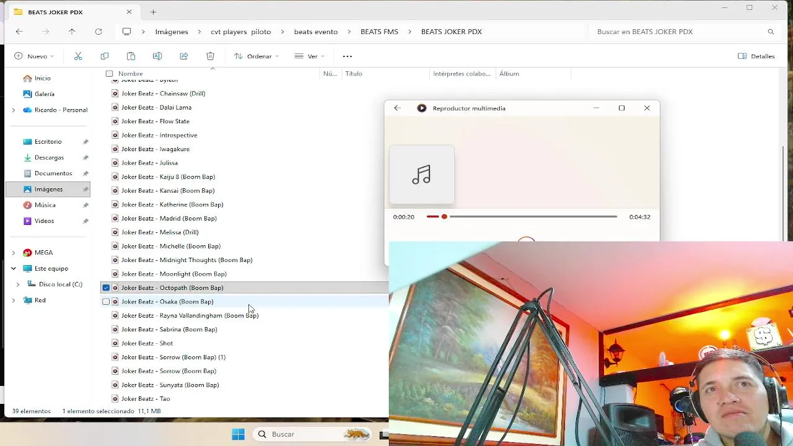The image size is (793, 446).
Task: Open Galería in the navigation pane
Action: 45,94
